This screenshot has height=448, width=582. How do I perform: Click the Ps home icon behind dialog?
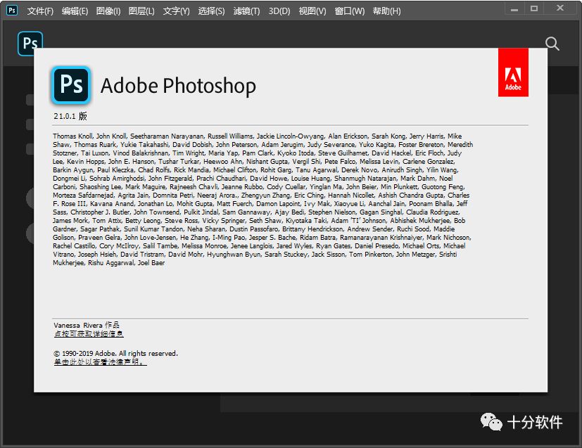pyautogui.click(x=30, y=40)
